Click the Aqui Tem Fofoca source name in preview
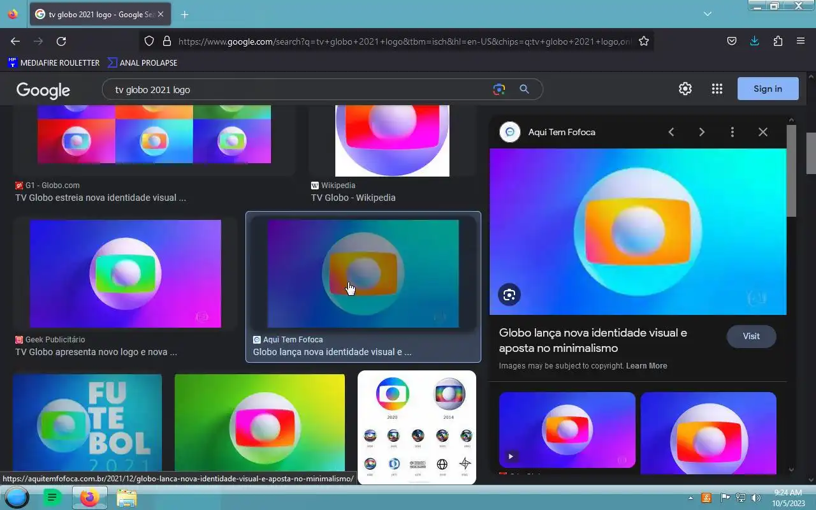The width and height of the screenshot is (816, 510). [x=562, y=133]
